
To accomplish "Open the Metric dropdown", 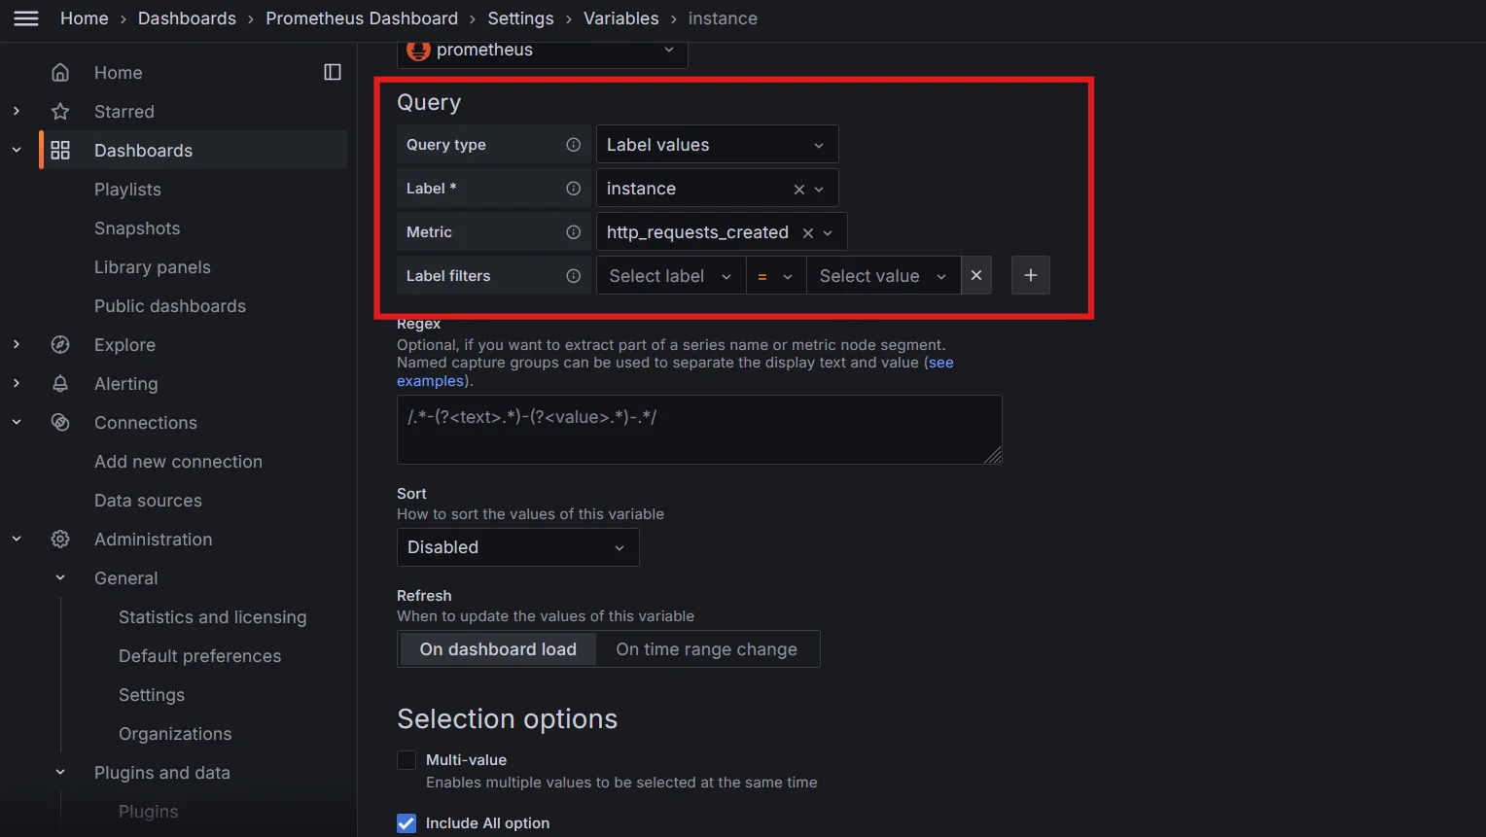I will coord(722,232).
